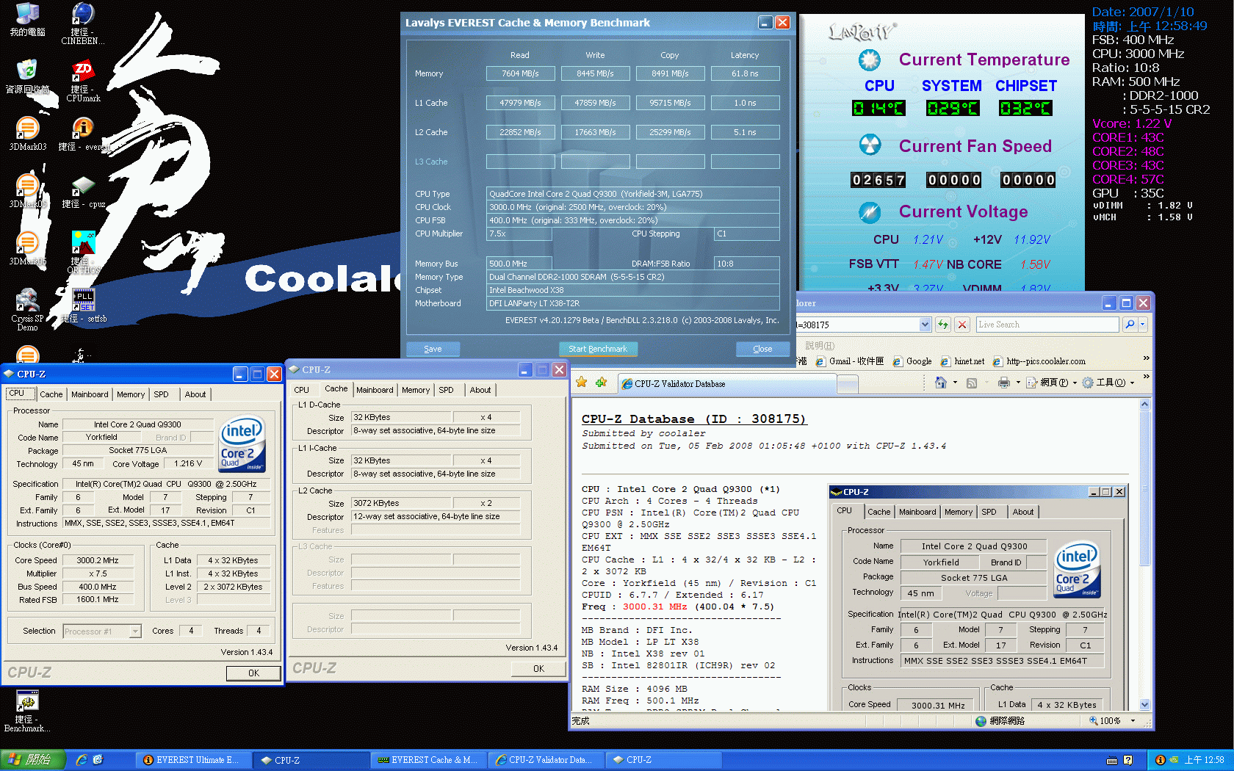Click the browser Print icon

pos(1004,383)
